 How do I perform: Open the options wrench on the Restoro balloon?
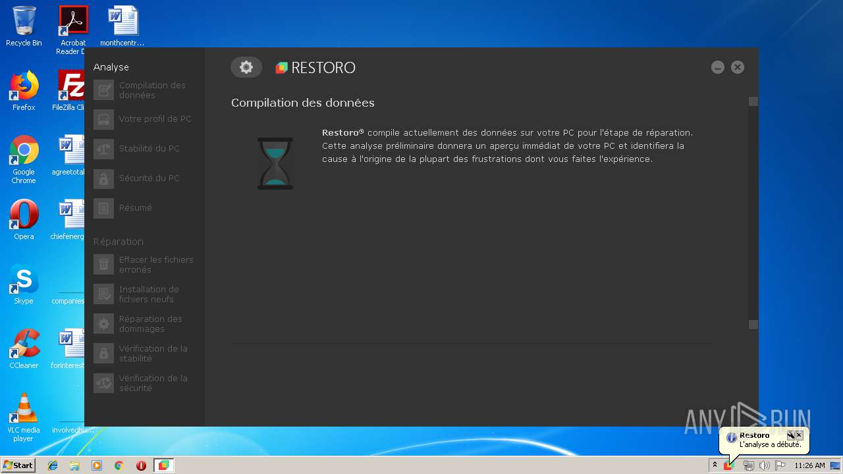[791, 435]
